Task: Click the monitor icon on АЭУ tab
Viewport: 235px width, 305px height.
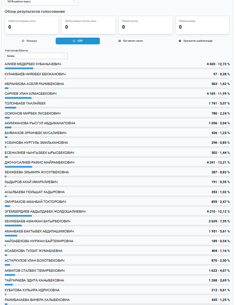Action: [x=74, y=41]
